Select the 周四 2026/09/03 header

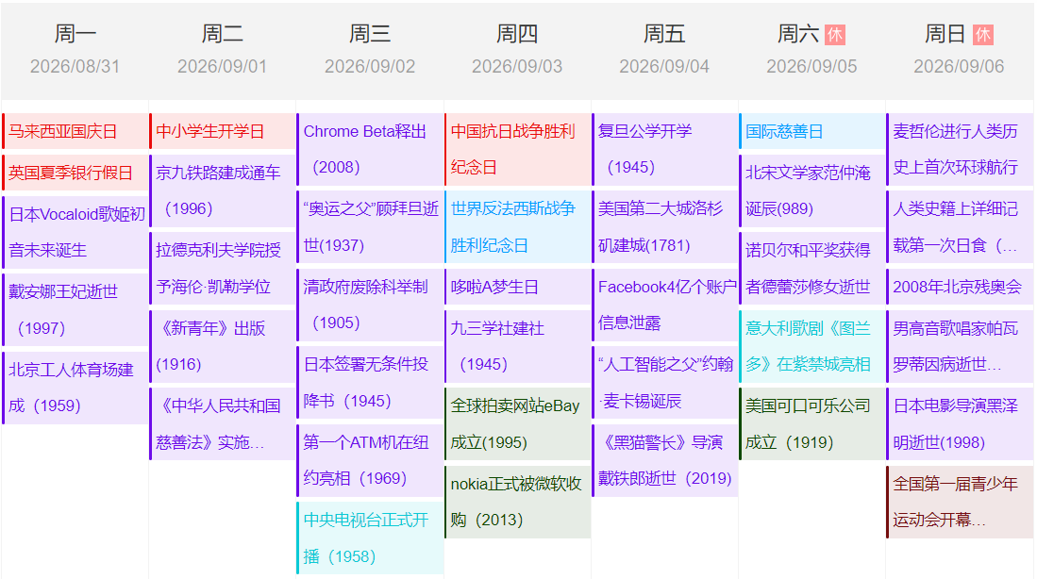click(517, 49)
